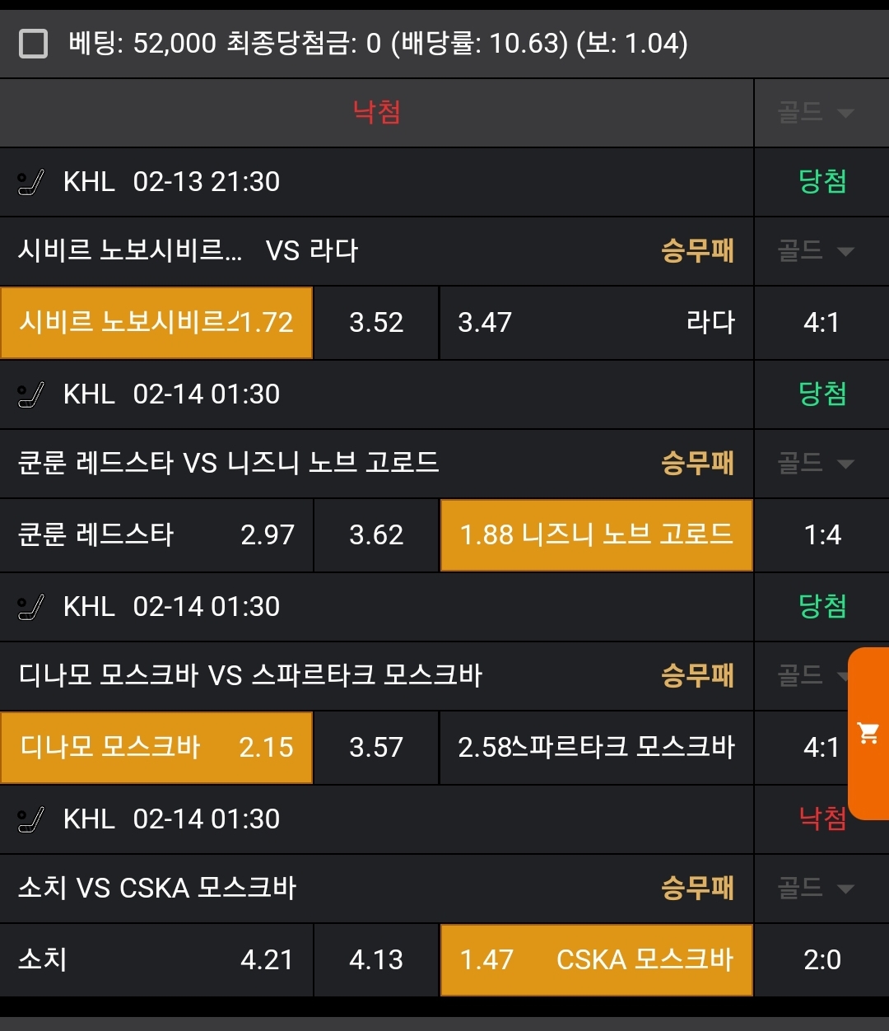This screenshot has height=1031, width=889.
Task: Choose 니즈니 노브 고로드 at 1.88
Action: [596, 534]
